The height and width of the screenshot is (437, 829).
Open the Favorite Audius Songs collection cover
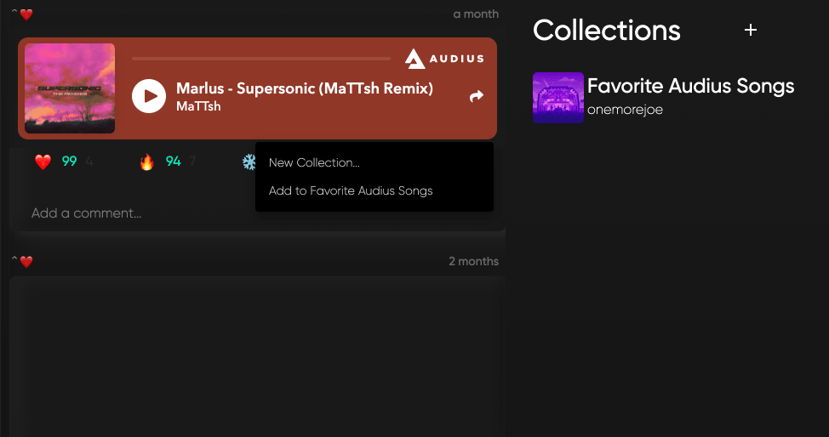coord(557,98)
